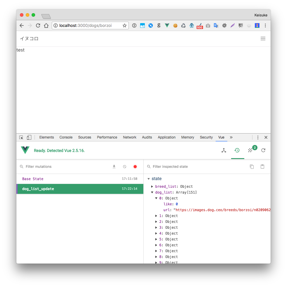The image size is (287, 287).
Task: Expand dog_list item 5 Object
Action: tap(156, 239)
